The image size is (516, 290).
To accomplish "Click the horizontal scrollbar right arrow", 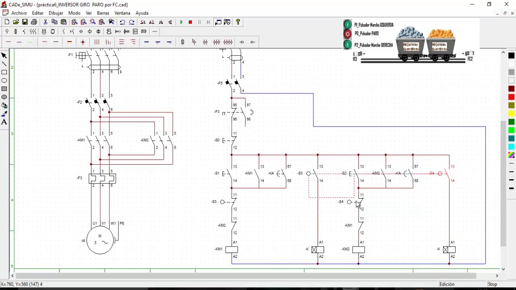I will [x=497, y=276].
